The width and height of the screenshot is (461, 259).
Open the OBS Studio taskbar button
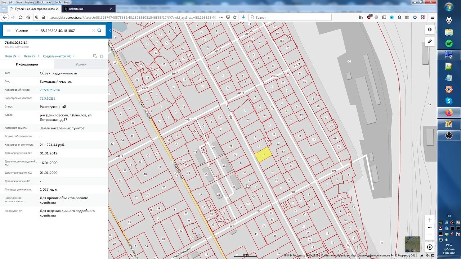point(449,136)
